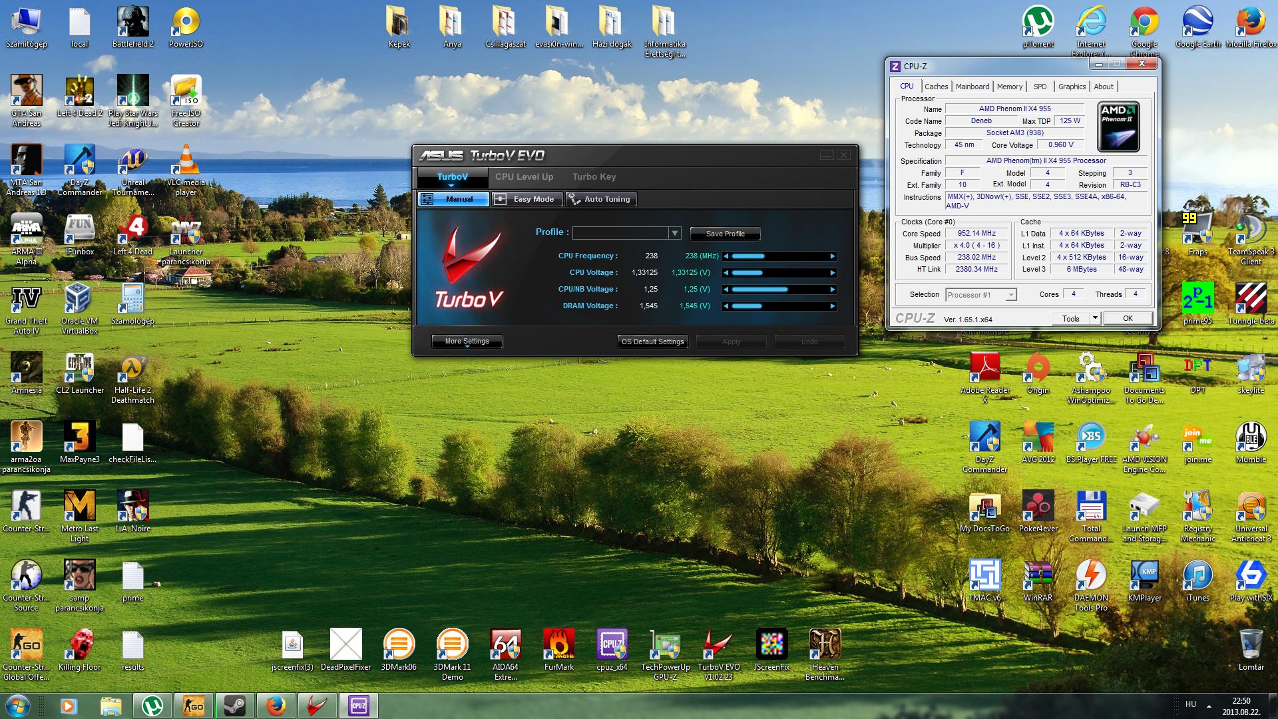This screenshot has height=719, width=1278.
Task: Open Steam from the taskbar
Action: coord(234,705)
